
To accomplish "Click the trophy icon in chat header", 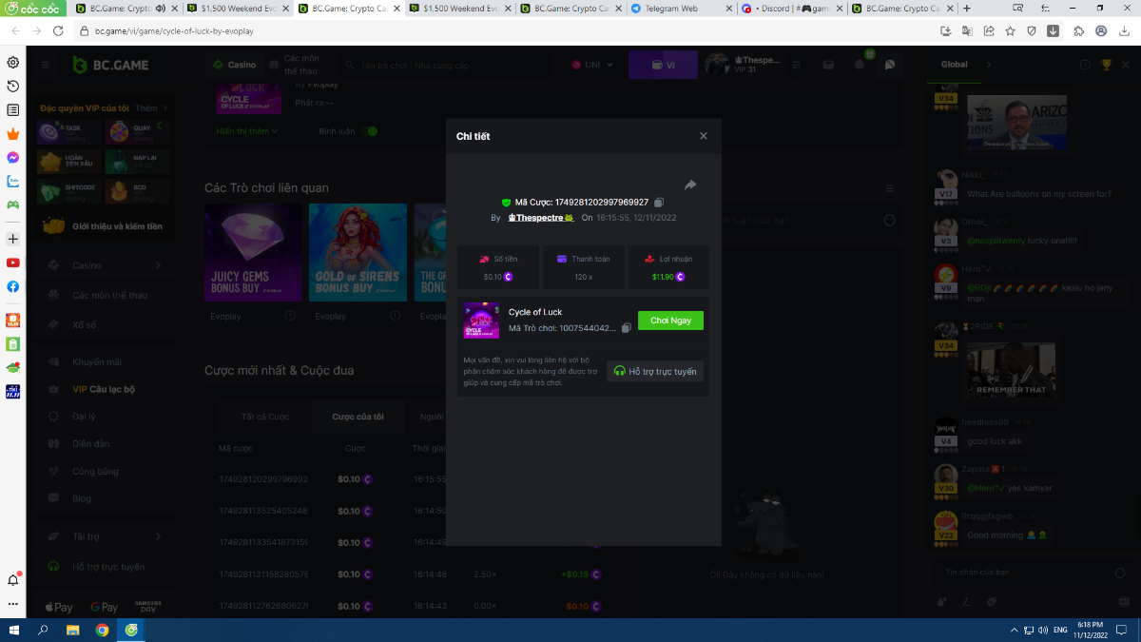I will pyautogui.click(x=1106, y=65).
